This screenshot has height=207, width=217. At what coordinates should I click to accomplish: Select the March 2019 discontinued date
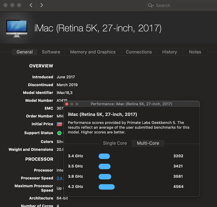click(x=67, y=85)
